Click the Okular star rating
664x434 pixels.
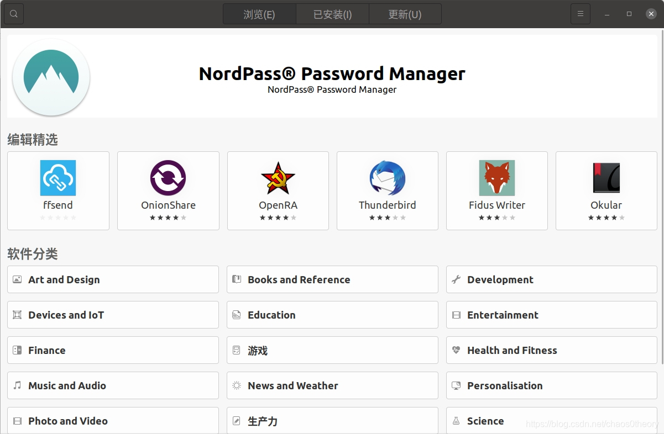point(607,218)
